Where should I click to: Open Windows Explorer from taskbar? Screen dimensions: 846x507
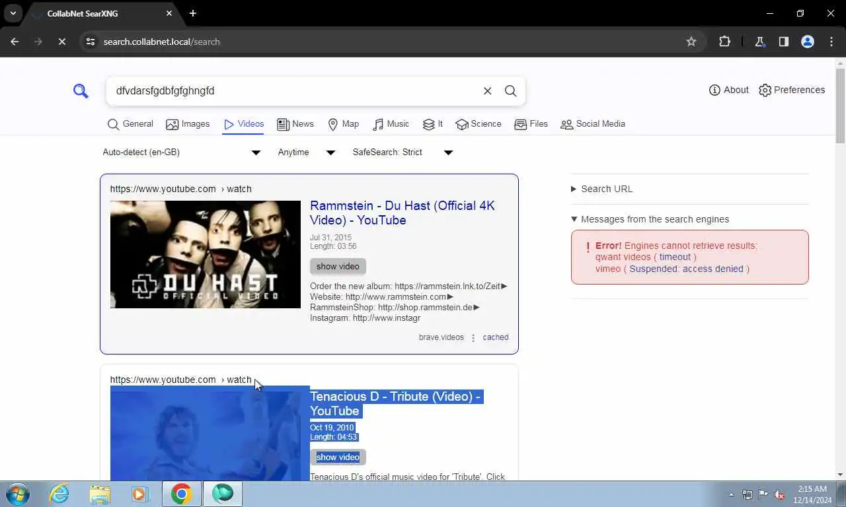click(x=100, y=494)
